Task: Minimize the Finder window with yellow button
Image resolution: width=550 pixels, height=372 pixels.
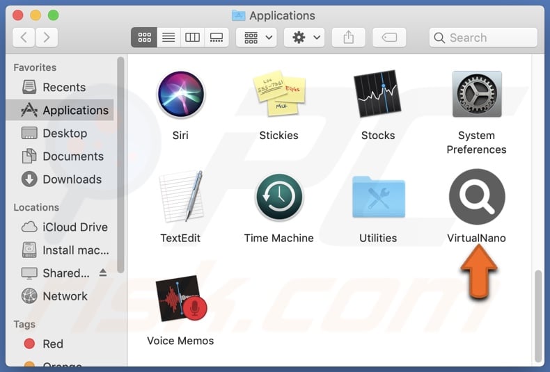Action: 36,15
